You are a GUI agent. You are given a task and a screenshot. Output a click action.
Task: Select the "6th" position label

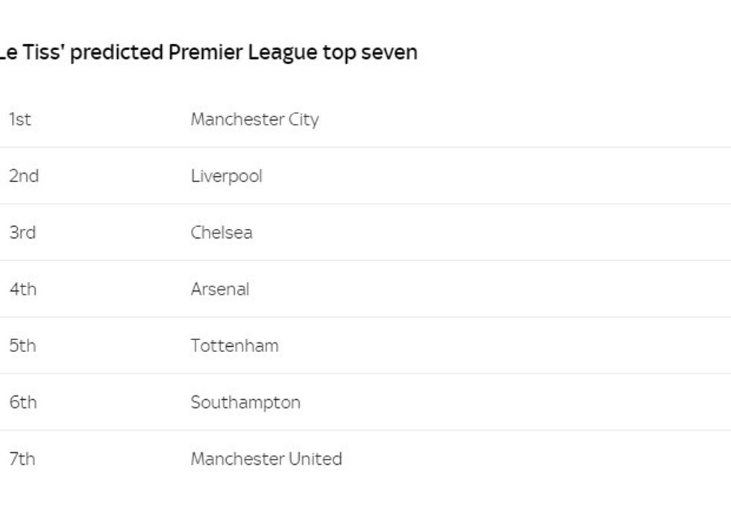23,403
